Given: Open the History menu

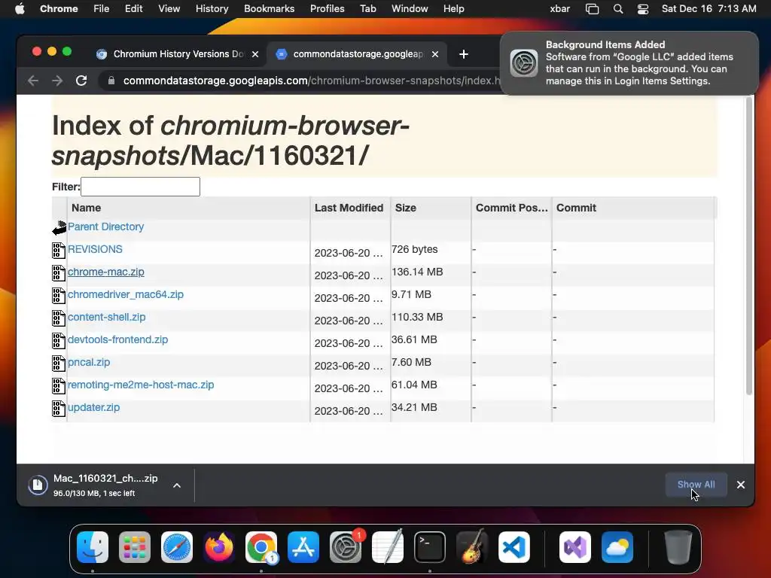Looking at the screenshot, I should coord(212,9).
